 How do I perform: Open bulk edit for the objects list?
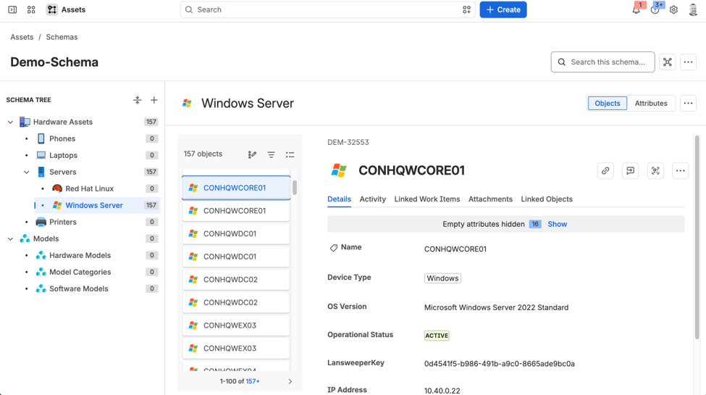252,154
